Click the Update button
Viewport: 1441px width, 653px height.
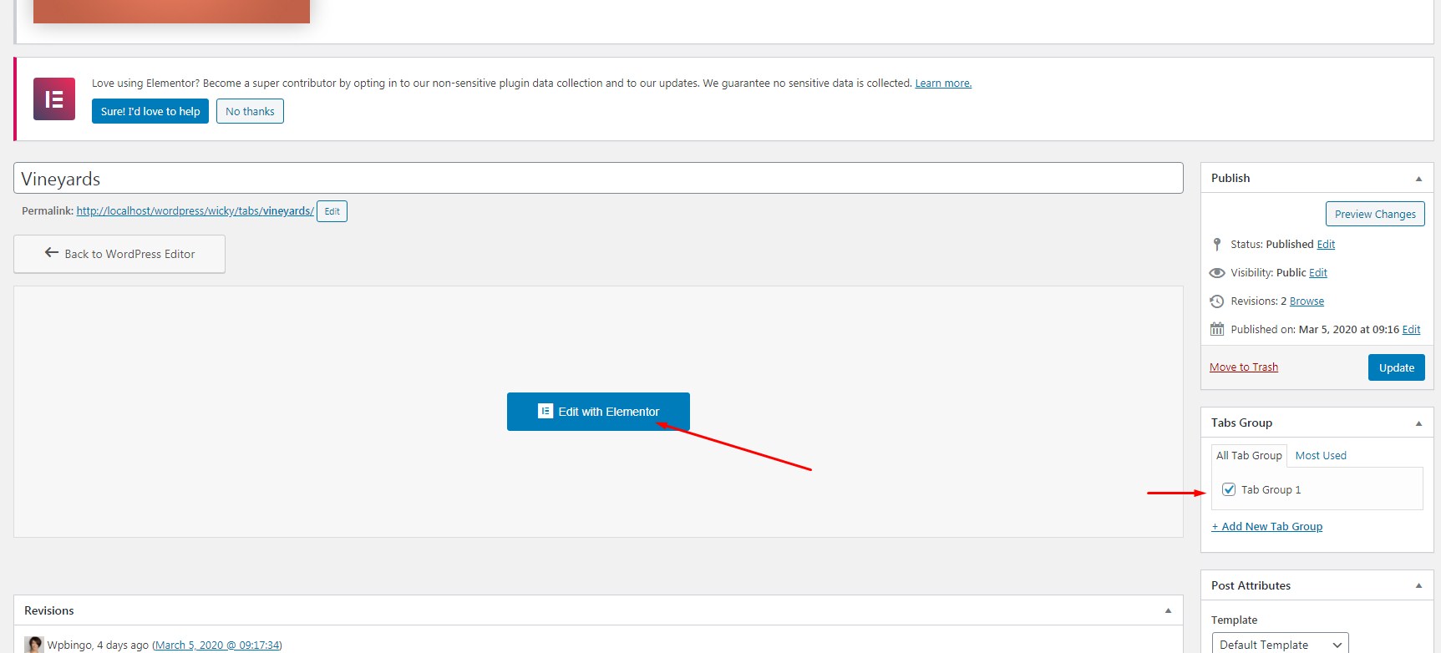[1396, 367]
